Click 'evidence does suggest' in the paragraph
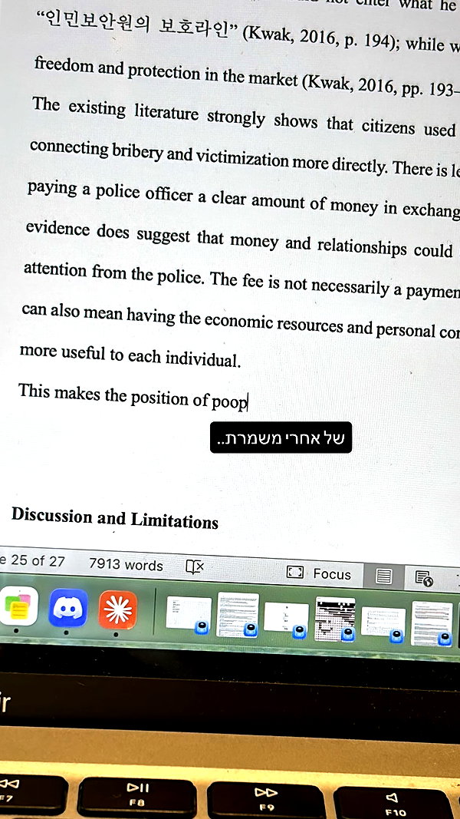The height and width of the screenshot is (819, 460). (107, 232)
